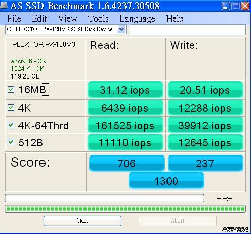This screenshot has height=234, width=251.
Task: Click the 'ahcix86 - OK' driver status
Action: pyautogui.click(x=28, y=61)
